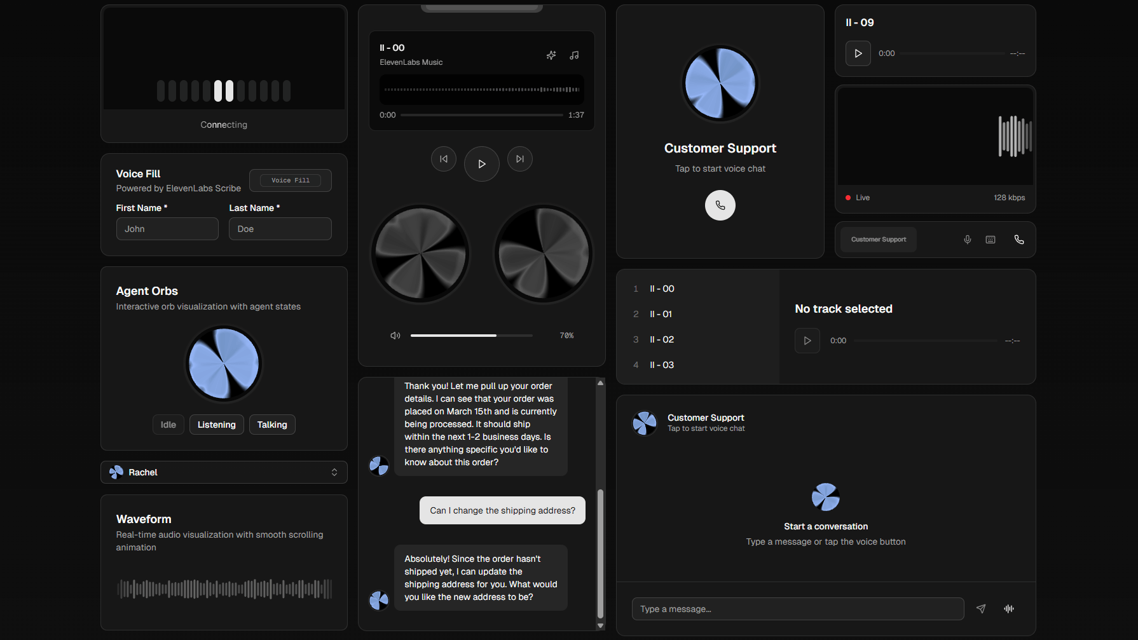Switch orb state to Listening
This screenshot has width=1138, height=640.
click(x=216, y=425)
